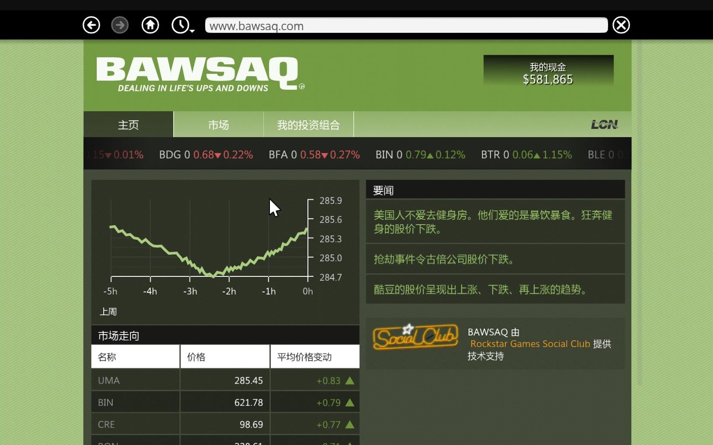Click the CRE price 98.69
713x445 pixels.
point(251,424)
